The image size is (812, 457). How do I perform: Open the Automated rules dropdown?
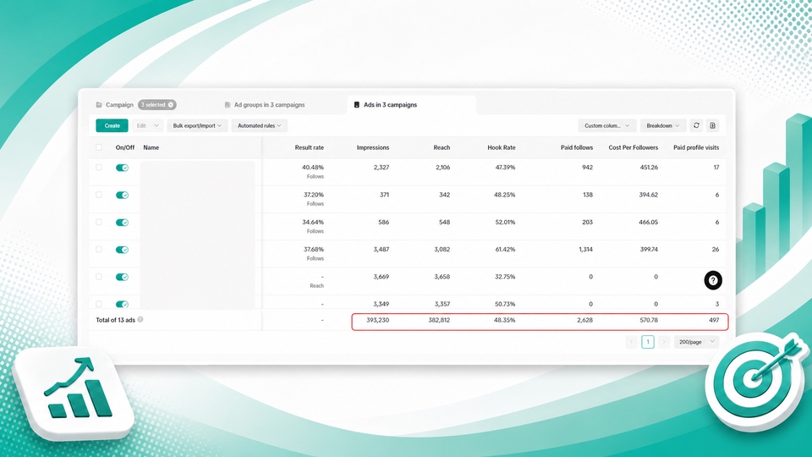pyautogui.click(x=260, y=125)
